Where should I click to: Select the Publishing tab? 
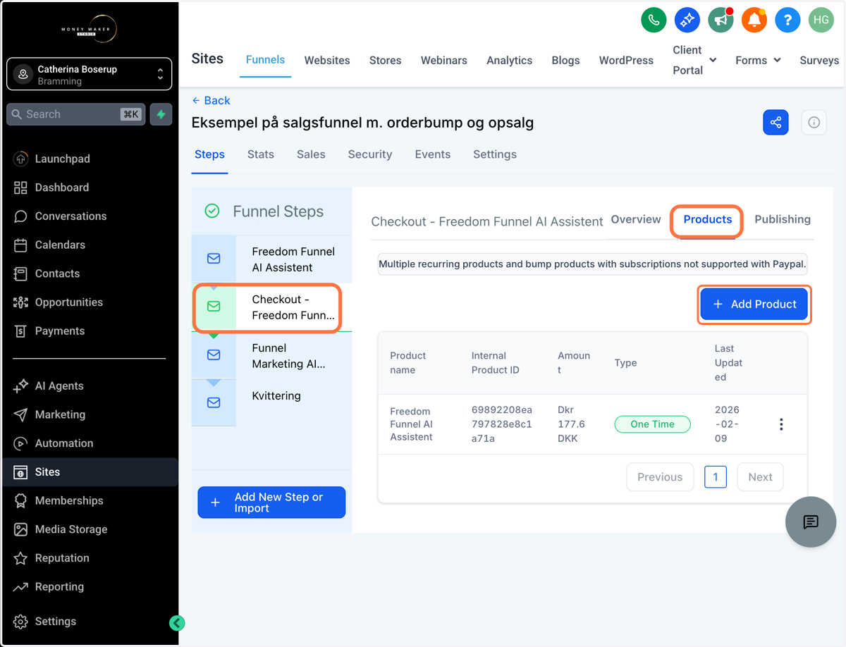click(x=783, y=219)
